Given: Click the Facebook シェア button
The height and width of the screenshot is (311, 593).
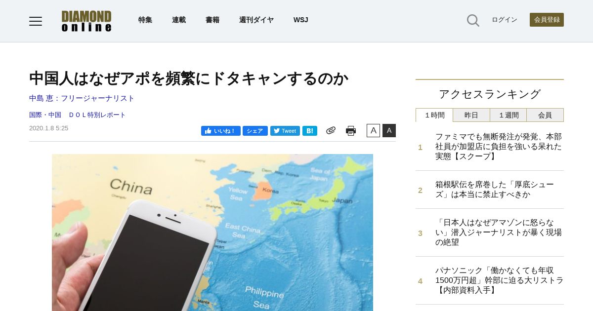Looking at the screenshot, I should (x=255, y=131).
